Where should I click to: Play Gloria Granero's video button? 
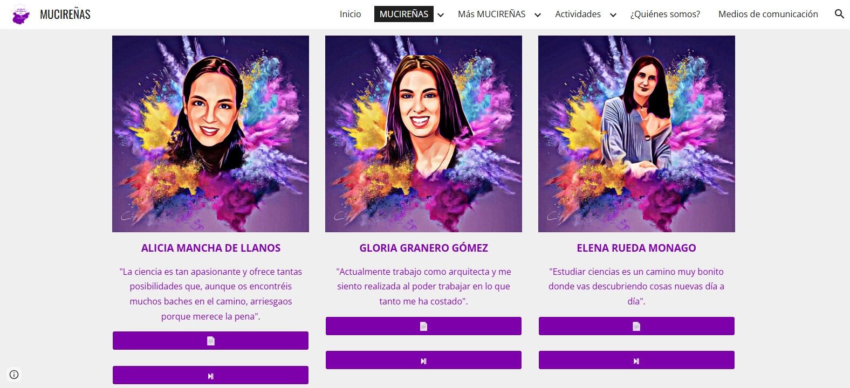coord(423,361)
